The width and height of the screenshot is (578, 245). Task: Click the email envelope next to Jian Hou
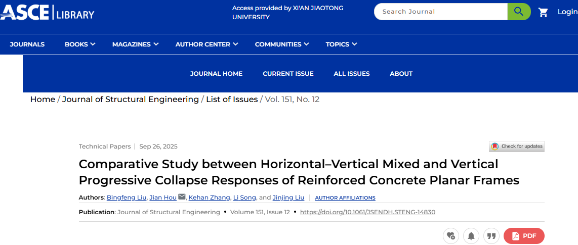(x=182, y=197)
